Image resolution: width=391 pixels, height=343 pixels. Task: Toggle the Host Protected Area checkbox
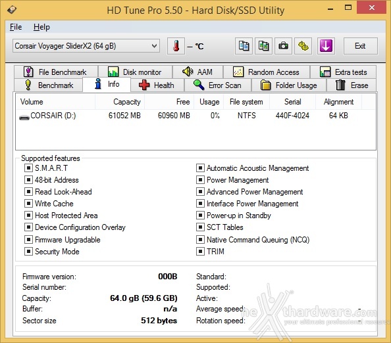(x=28, y=216)
